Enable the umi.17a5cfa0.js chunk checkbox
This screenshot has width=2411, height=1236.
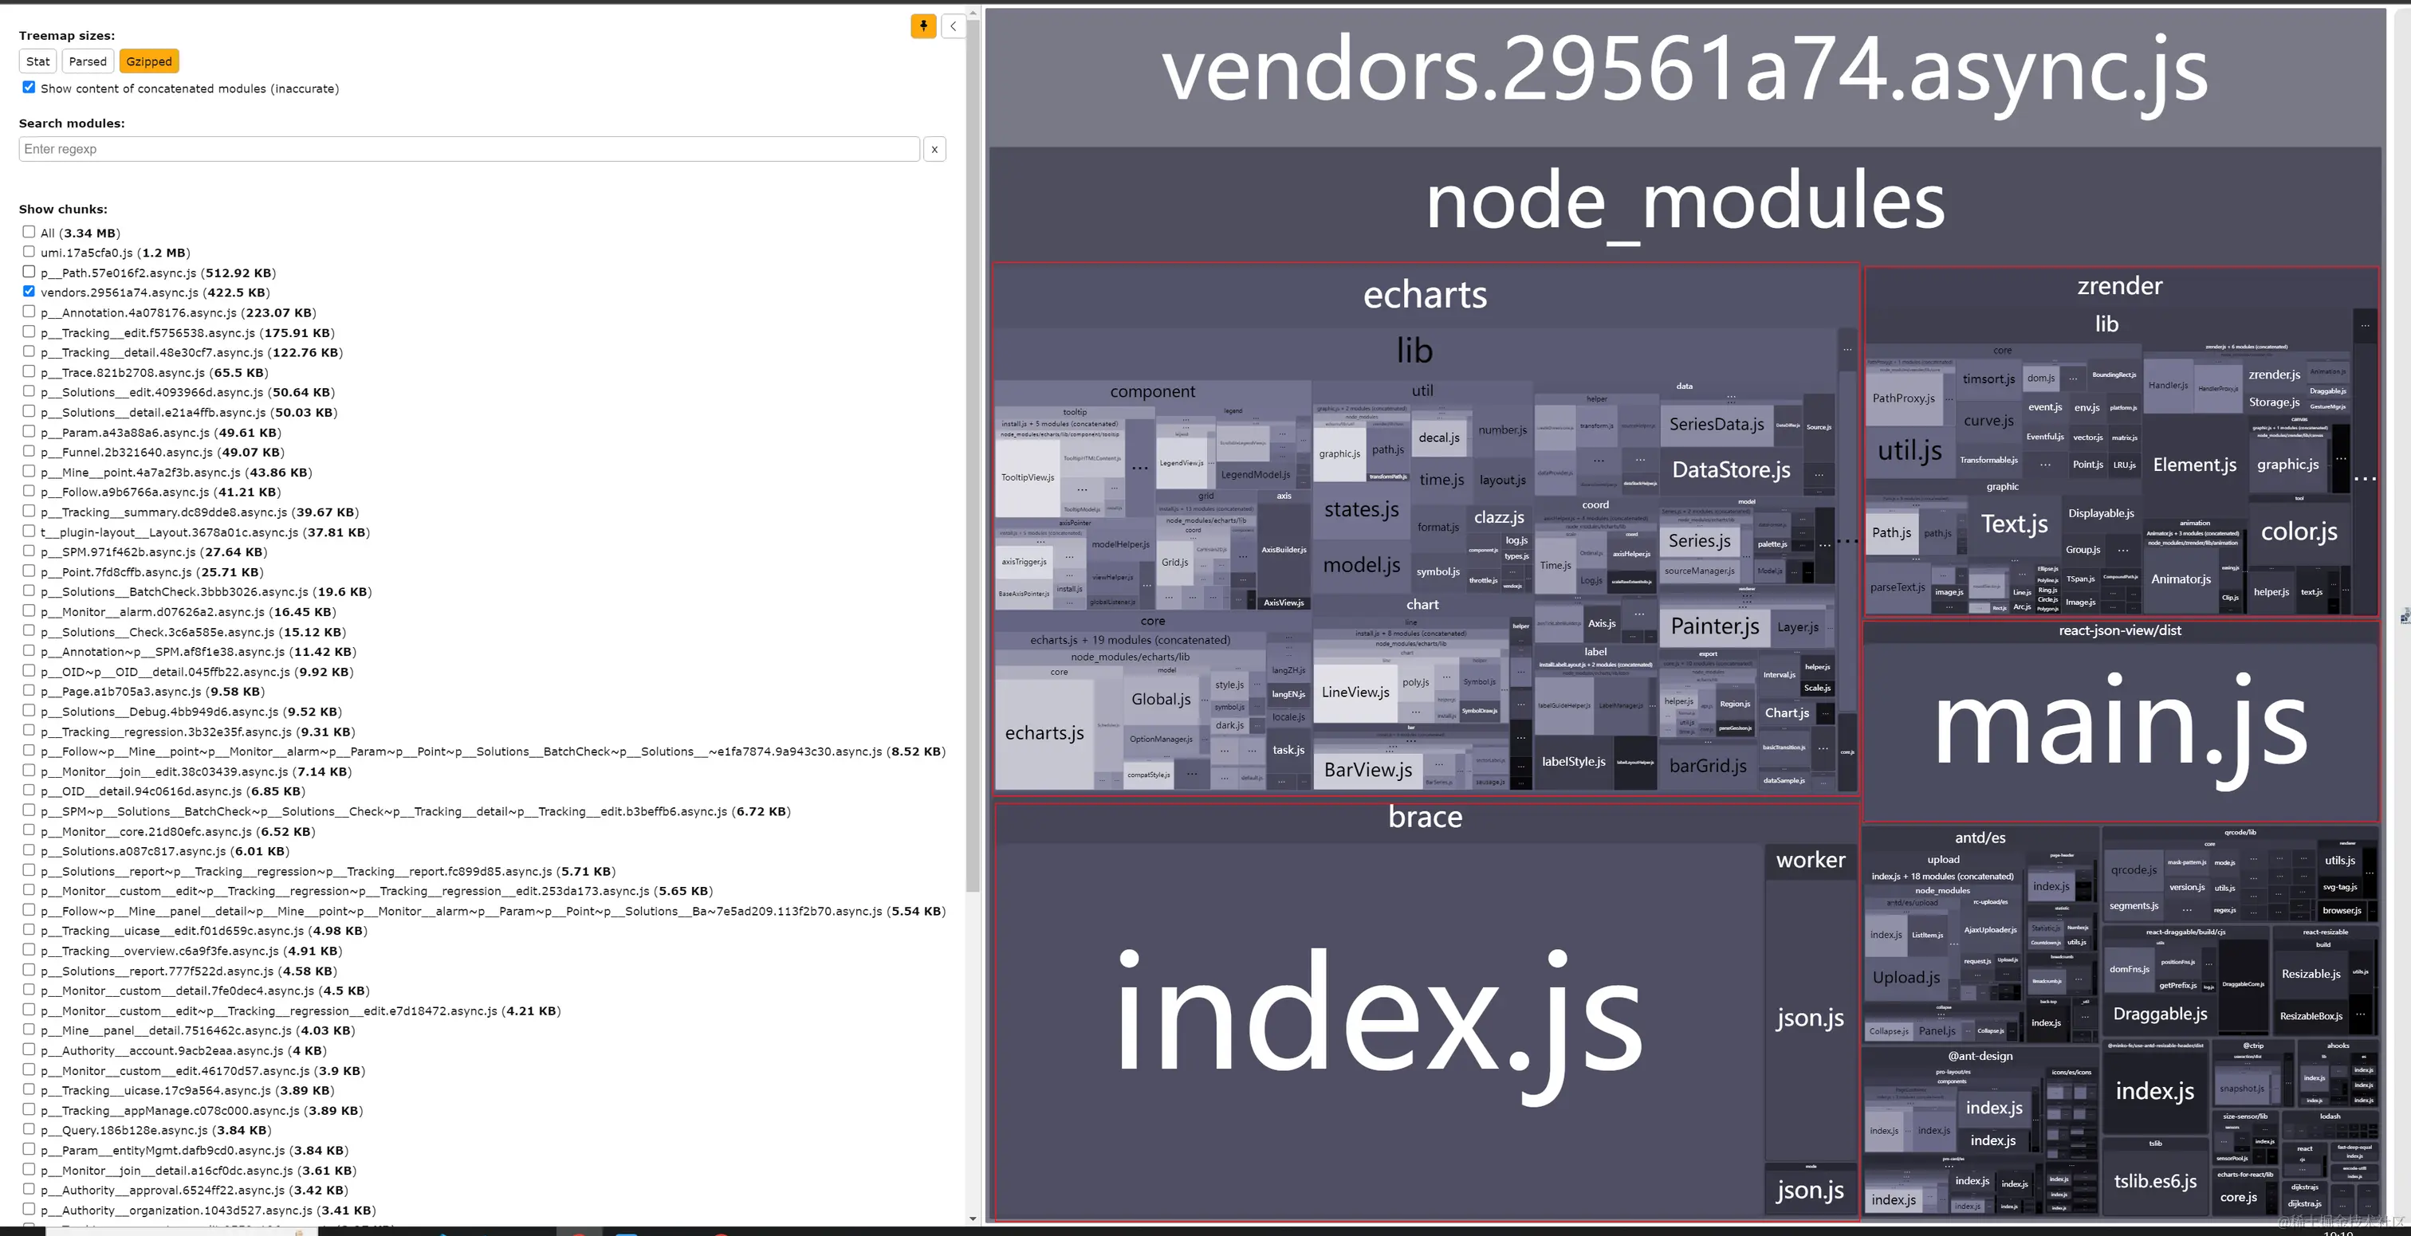(x=29, y=252)
